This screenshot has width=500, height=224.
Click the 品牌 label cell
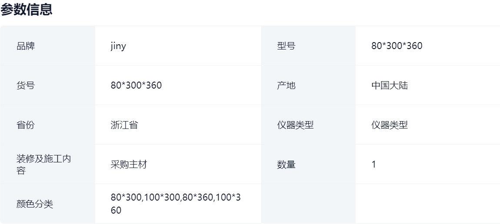(x=26, y=46)
